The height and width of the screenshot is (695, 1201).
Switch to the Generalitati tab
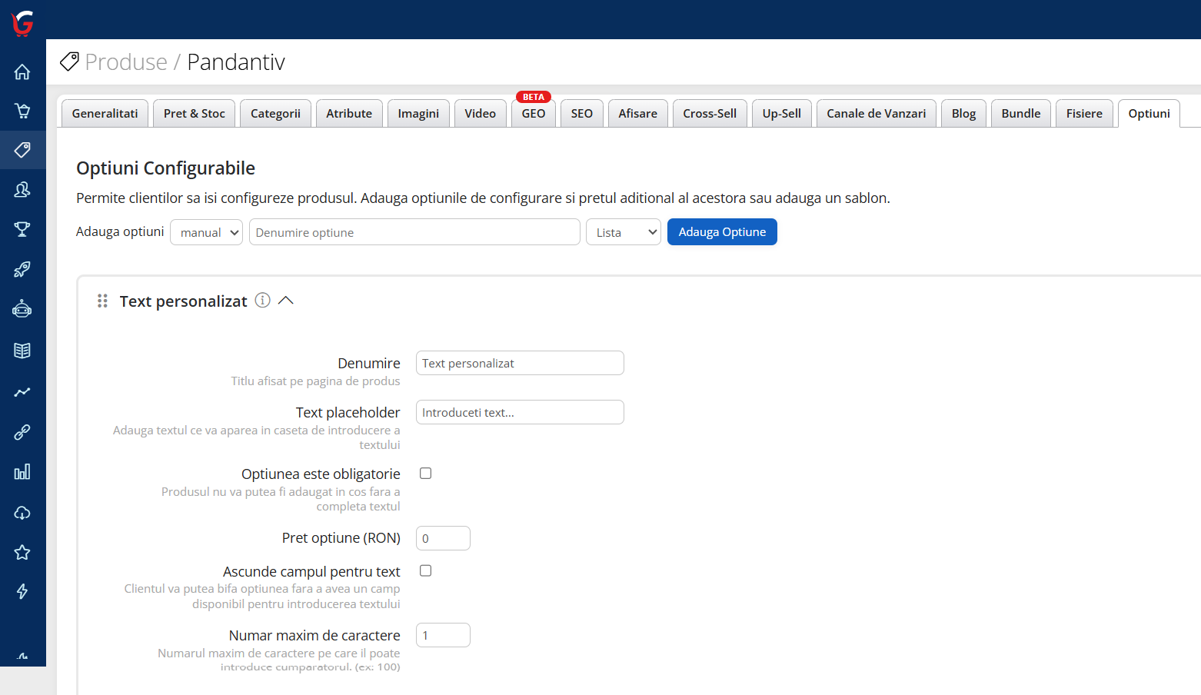pyautogui.click(x=105, y=113)
